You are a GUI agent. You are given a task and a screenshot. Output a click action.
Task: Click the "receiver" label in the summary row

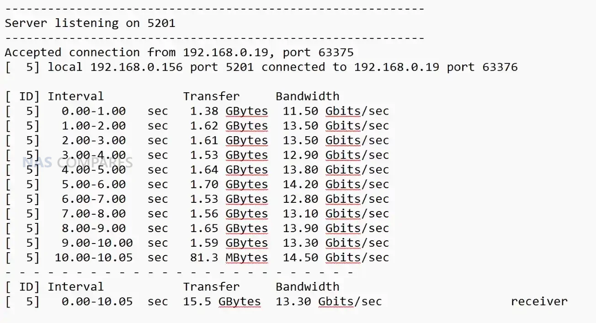[539, 302]
